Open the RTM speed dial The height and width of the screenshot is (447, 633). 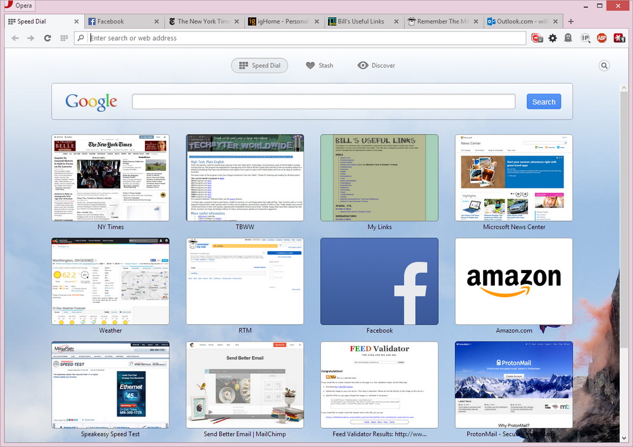(x=244, y=281)
